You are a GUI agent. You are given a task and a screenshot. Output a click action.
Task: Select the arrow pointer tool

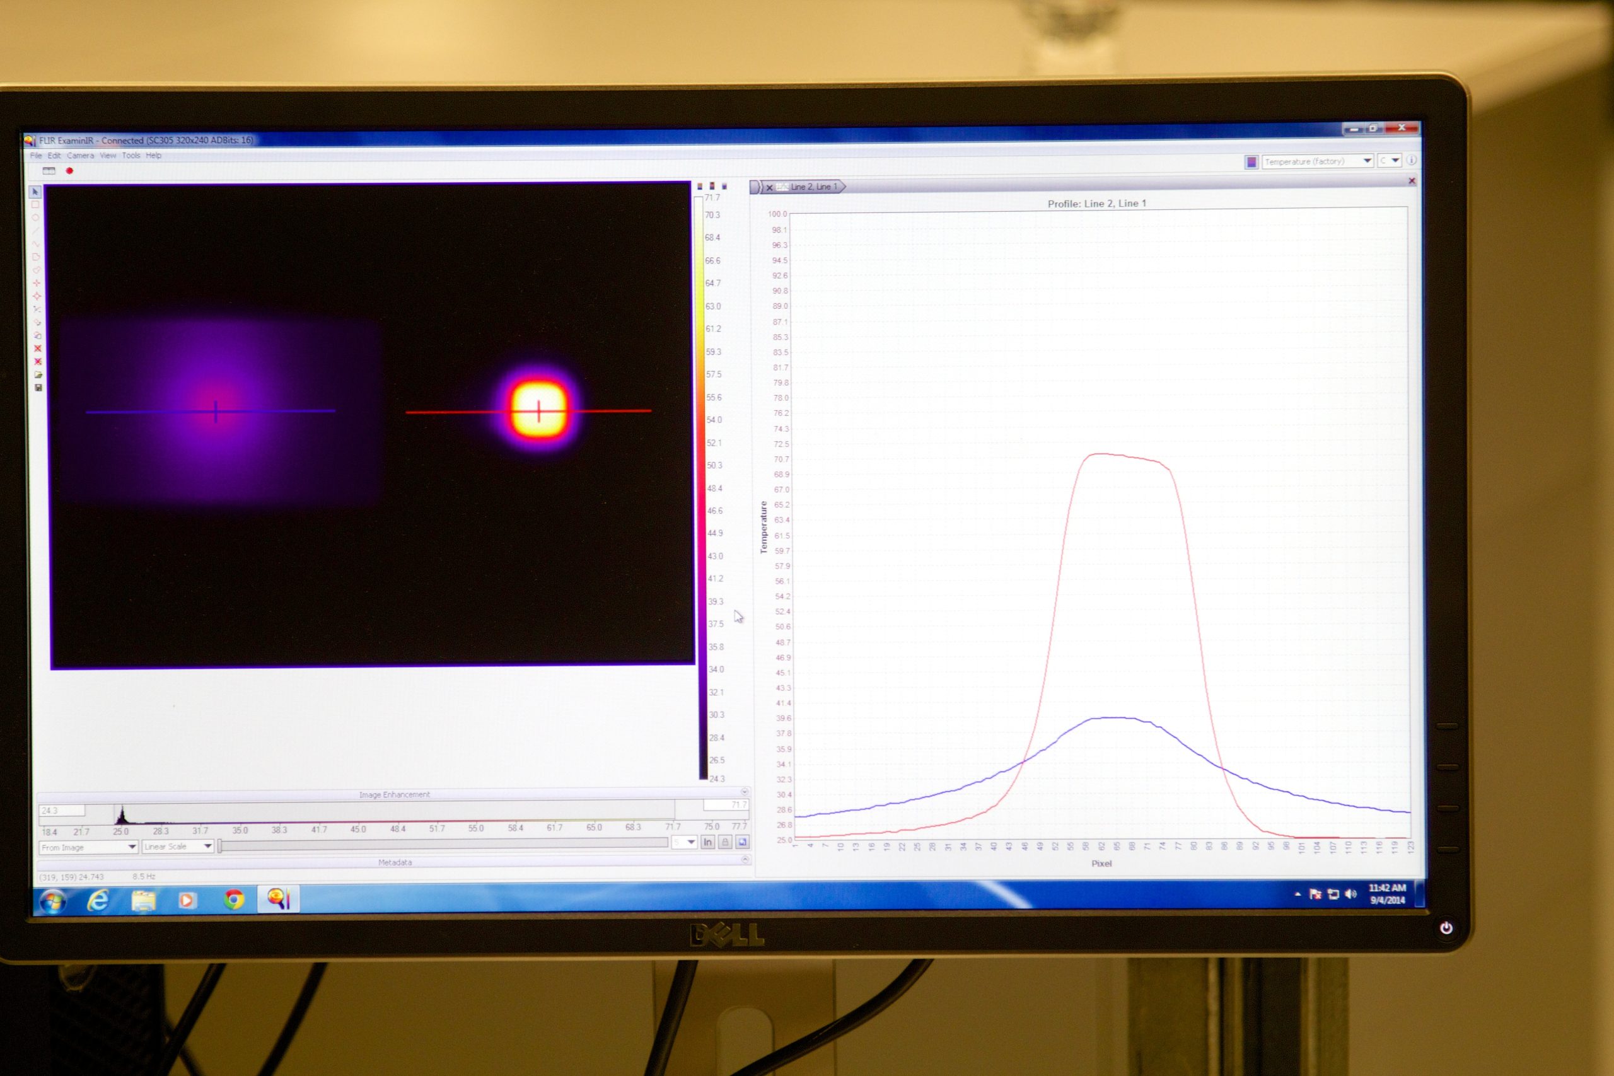click(36, 192)
